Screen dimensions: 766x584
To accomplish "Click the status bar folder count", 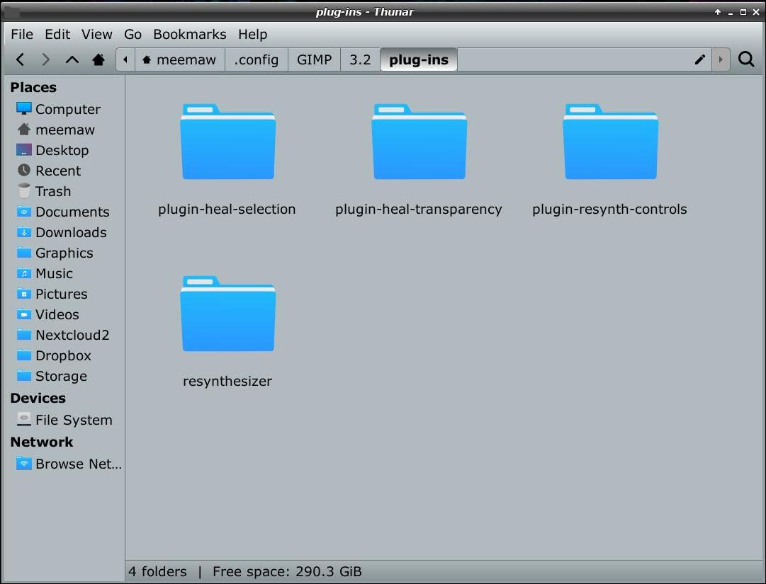I will tap(157, 571).
